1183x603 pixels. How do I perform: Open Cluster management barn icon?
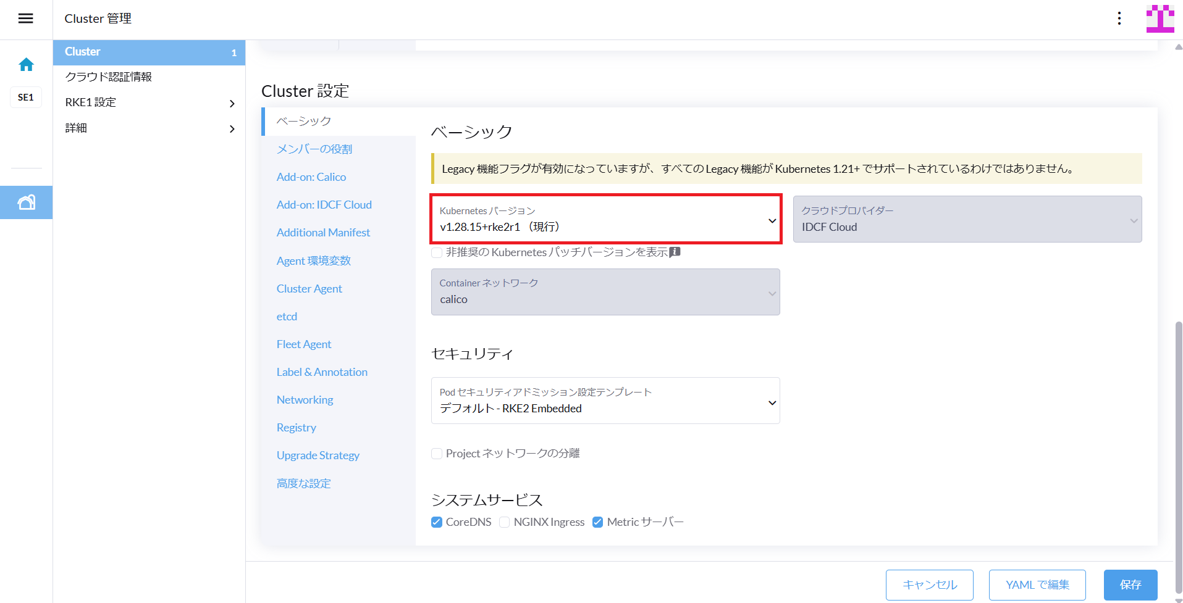coord(26,202)
